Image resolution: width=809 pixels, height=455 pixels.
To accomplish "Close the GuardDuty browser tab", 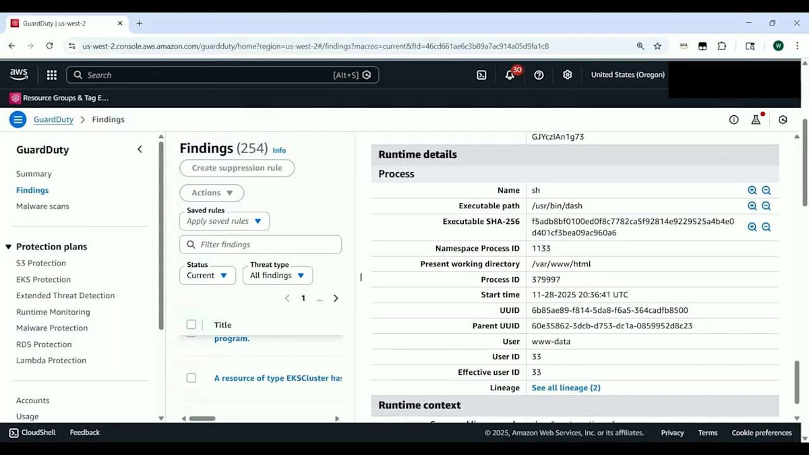I will click(120, 23).
